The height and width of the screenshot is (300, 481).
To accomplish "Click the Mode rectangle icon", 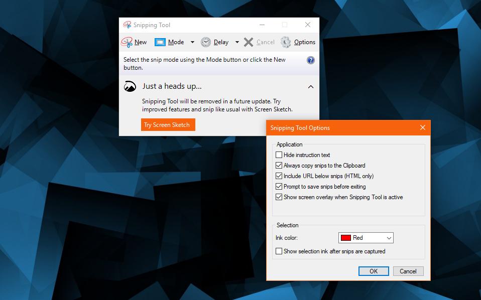I will coord(160,42).
